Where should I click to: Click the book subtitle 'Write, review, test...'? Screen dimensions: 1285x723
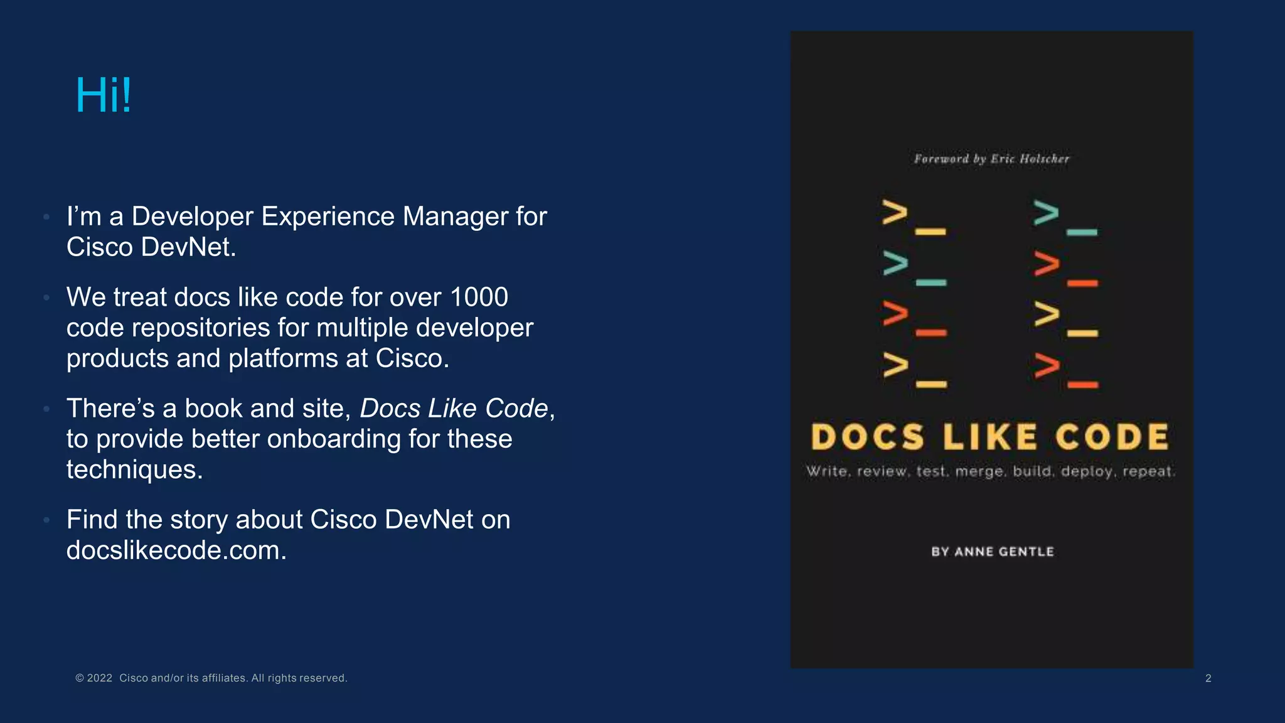(x=990, y=471)
